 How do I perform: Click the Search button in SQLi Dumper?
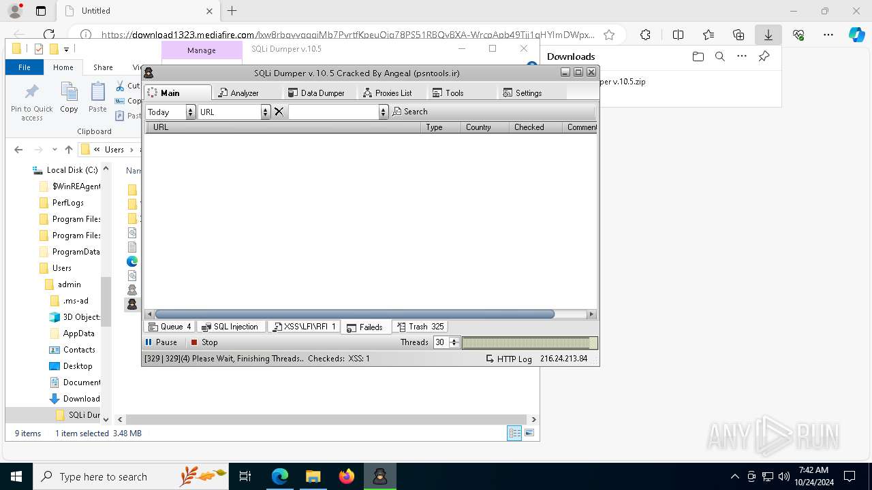pyautogui.click(x=410, y=112)
